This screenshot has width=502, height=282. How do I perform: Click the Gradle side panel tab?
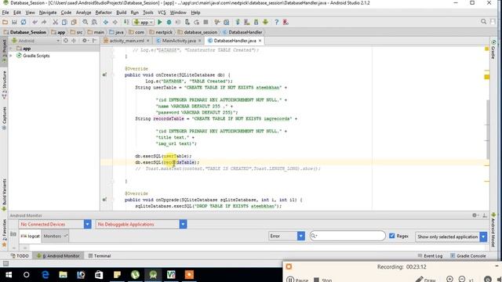(x=493, y=50)
